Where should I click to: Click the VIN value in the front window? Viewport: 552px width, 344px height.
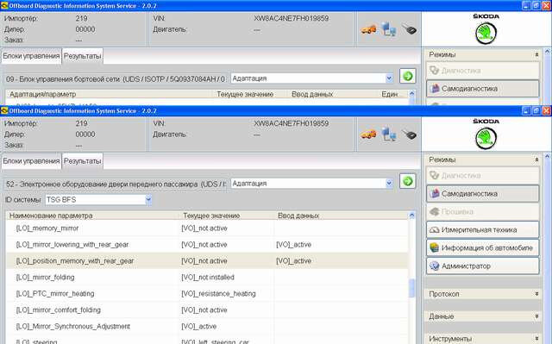click(292, 123)
